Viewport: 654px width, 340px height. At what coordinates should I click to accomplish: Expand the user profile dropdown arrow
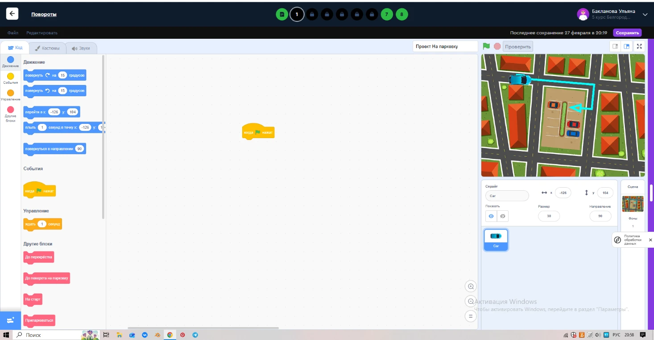[645, 15]
